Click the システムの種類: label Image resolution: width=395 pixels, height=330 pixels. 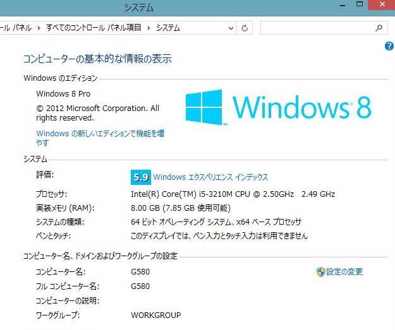click(x=59, y=222)
